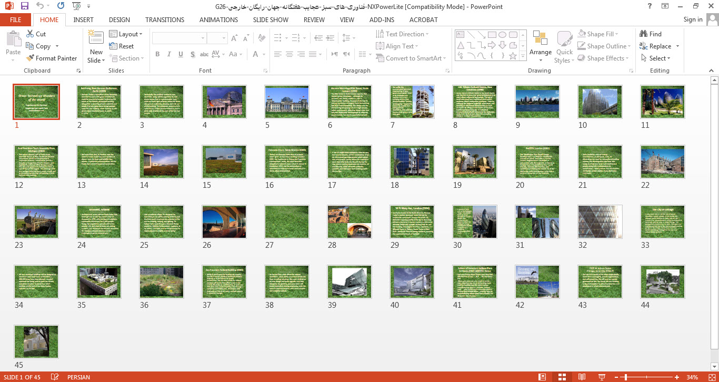Expand the shapes gallery More arrow
Viewport: 719px width, 382px height.
click(522, 55)
